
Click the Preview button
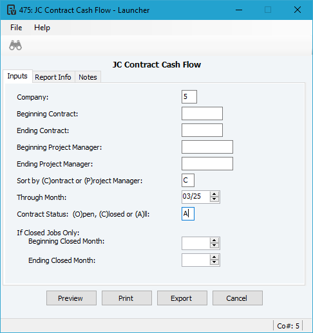(x=71, y=298)
